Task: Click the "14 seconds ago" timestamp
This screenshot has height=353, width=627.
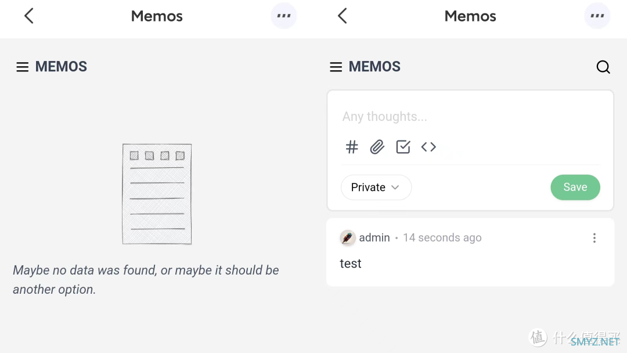Action: tap(442, 237)
